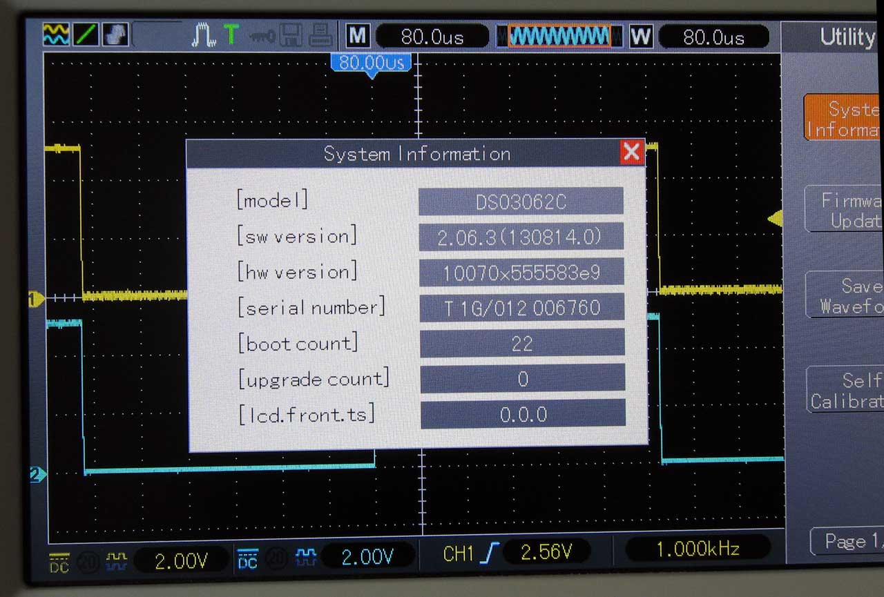Click the CH2 2.00V scale readout
884x597 pixels.
[368, 556]
